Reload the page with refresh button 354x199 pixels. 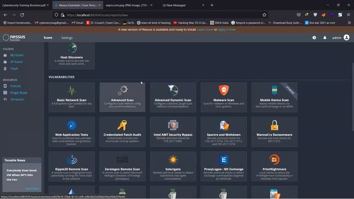pyautogui.click(x=22, y=15)
